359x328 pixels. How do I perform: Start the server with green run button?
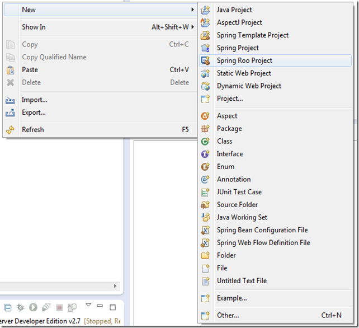(33, 307)
